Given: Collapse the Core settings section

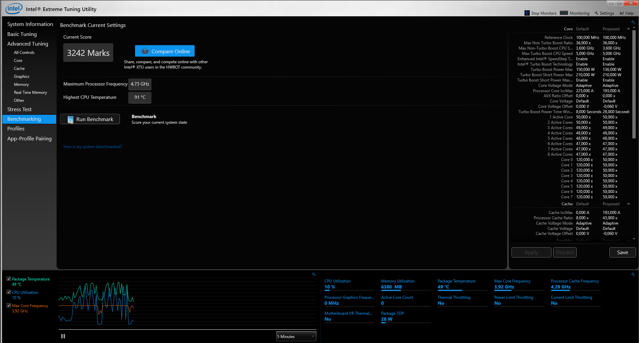Looking at the screenshot, I should tap(628, 29).
